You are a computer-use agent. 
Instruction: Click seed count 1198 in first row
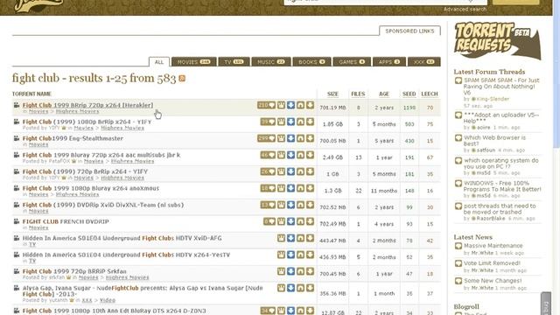(409, 108)
